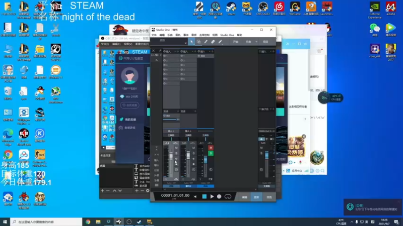Select the Eraser tool in Studio One
The width and height of the screenshot is (403, 226).
point(213,42)
